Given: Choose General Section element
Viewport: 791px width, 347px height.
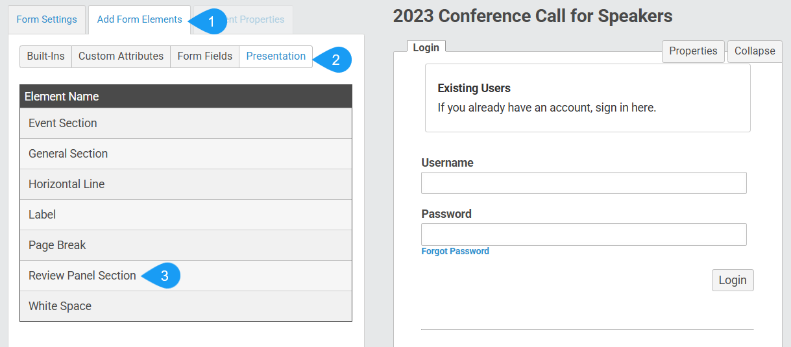Looking at the screenshot, I should point(186,154).
